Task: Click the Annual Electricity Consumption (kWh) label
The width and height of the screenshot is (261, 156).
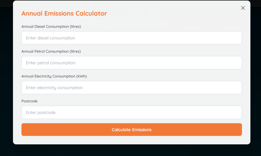Action: [x=54, y=76]
